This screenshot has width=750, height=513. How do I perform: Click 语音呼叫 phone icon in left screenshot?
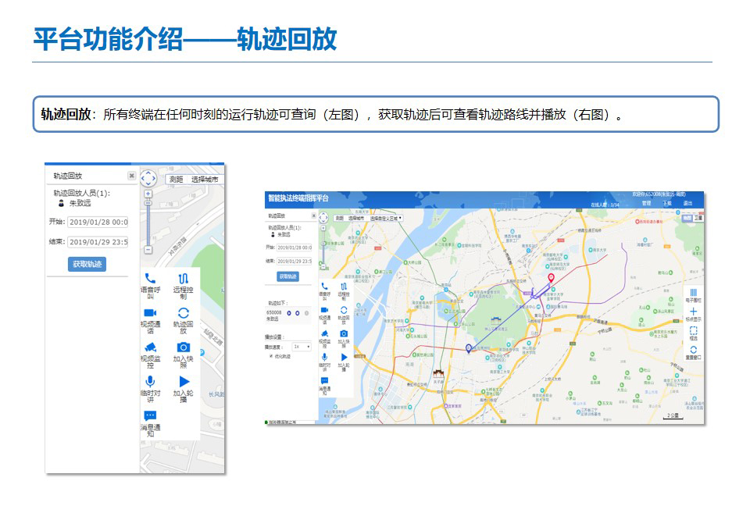click(150, 279)
